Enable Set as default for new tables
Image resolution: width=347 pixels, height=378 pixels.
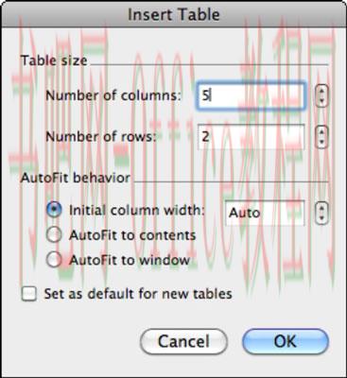[29, 294]
